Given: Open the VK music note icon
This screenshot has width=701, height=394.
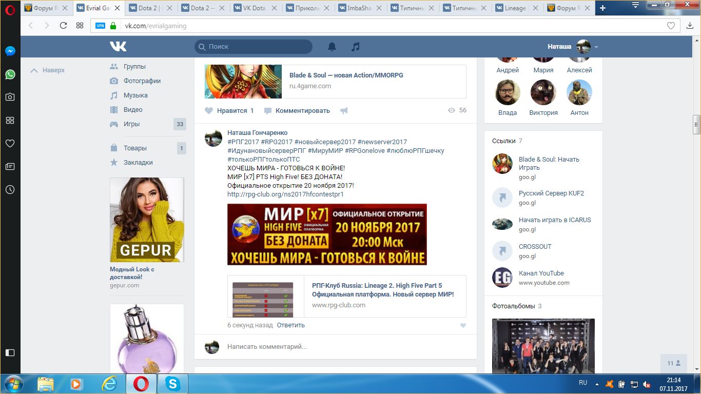Looking at the screenshot, I should (x=355, y=47).
